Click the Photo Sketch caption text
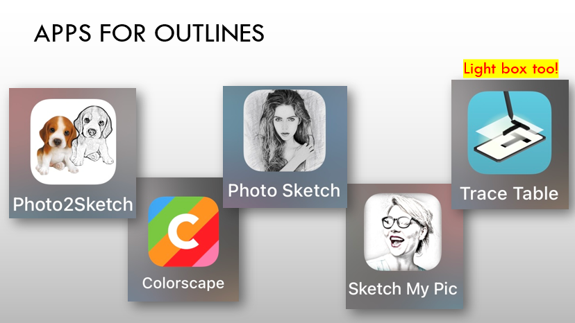Screen dimensions: 575x323 pyautogui.click(x=284, y=191)
